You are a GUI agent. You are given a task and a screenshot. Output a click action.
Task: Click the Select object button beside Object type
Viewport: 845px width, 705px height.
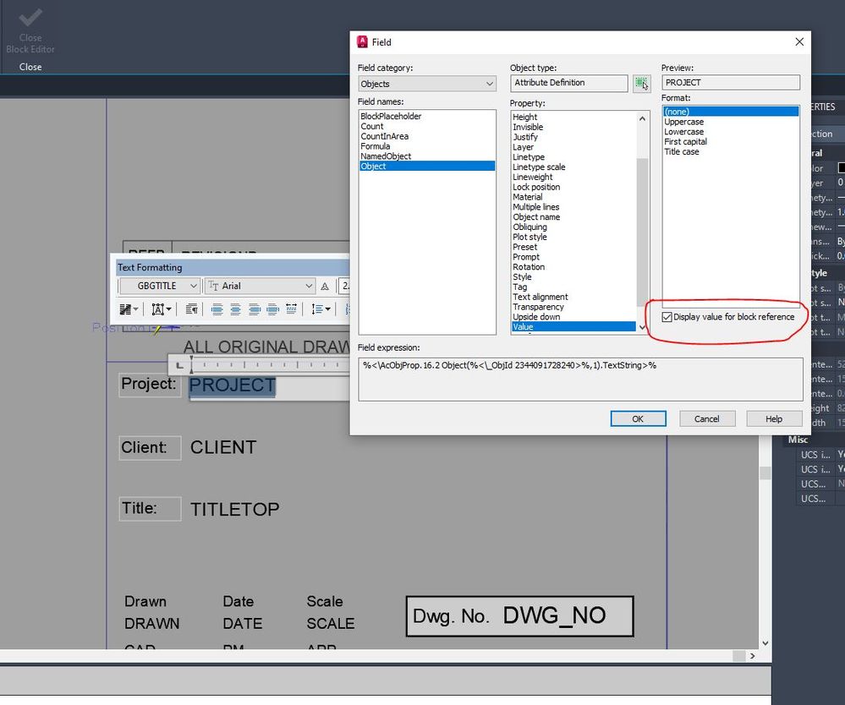pos(641,84)
